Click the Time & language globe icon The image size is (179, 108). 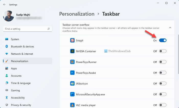tap(7, 83)
